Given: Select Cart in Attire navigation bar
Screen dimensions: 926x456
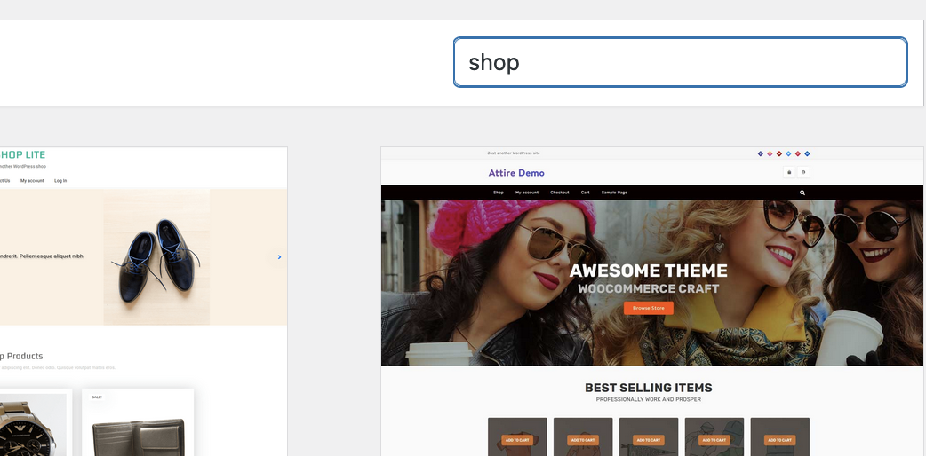Looking at the screenshot, I should click(586, 193).
